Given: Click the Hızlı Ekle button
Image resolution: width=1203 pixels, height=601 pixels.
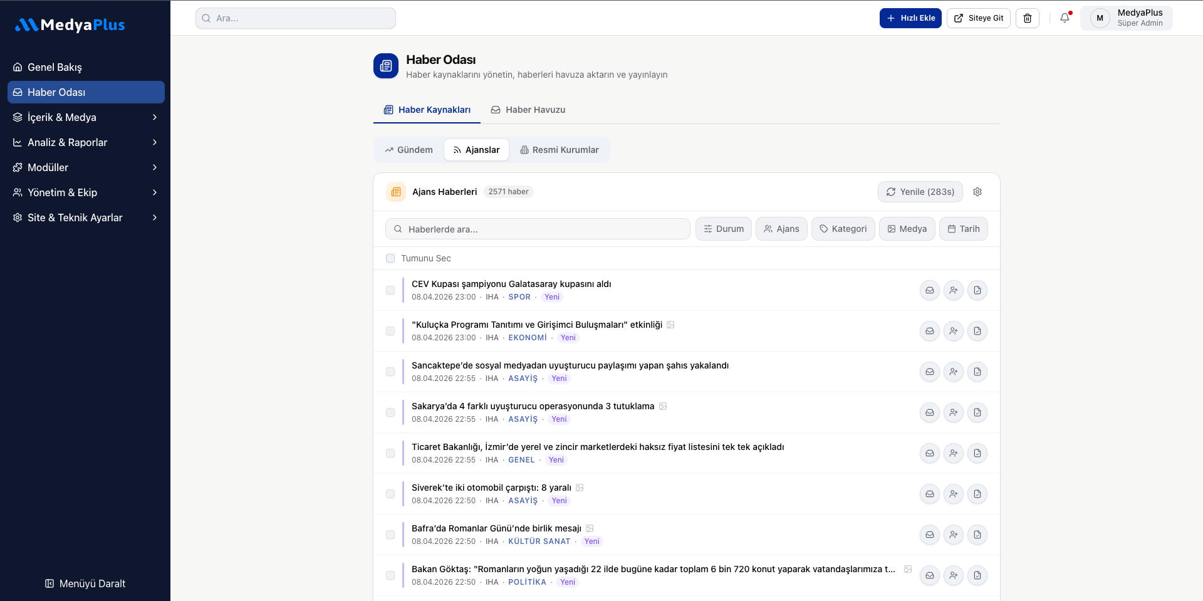Looking at the screenshot, I should point(910,18).
